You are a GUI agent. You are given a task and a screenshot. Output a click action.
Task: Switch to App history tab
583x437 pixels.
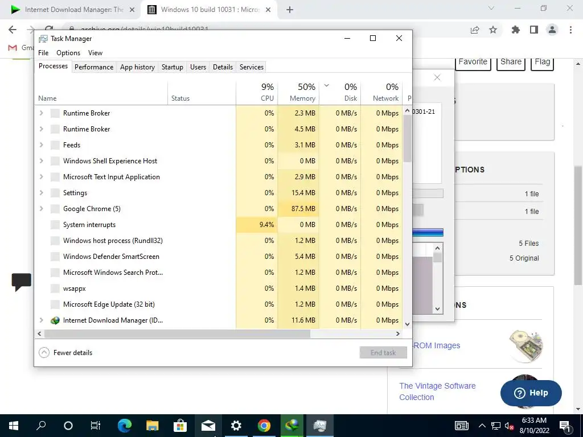click(x=137, y=67)
